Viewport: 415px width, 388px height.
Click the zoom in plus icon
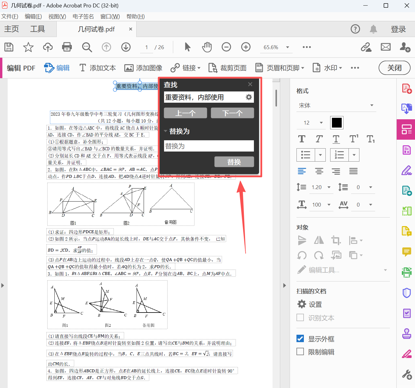(x=246, y=47)
